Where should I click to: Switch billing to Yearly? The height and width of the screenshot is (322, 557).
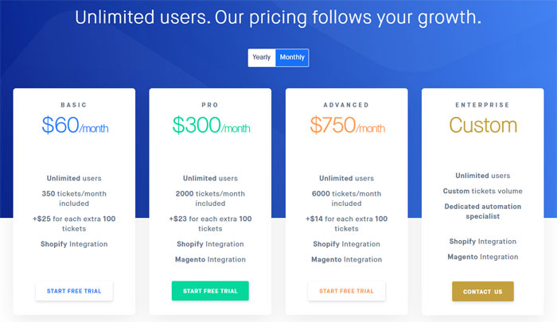(262, 57)
